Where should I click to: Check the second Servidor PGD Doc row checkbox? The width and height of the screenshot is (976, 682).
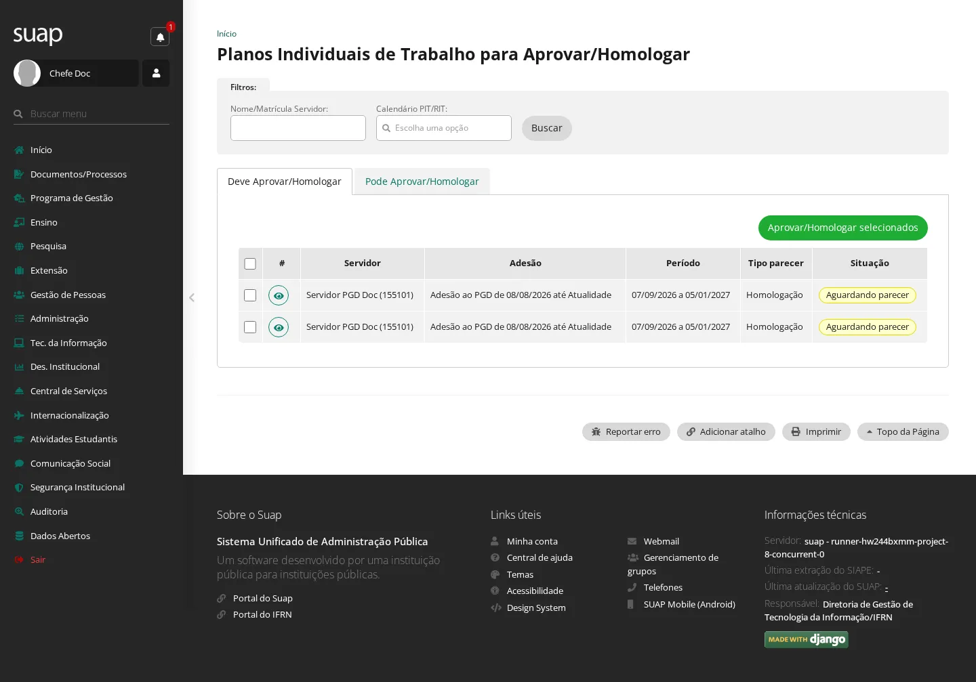[250, 327]
